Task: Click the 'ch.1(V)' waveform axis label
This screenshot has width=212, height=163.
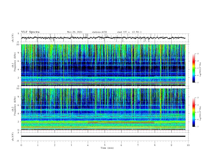Action: point(13,38)
